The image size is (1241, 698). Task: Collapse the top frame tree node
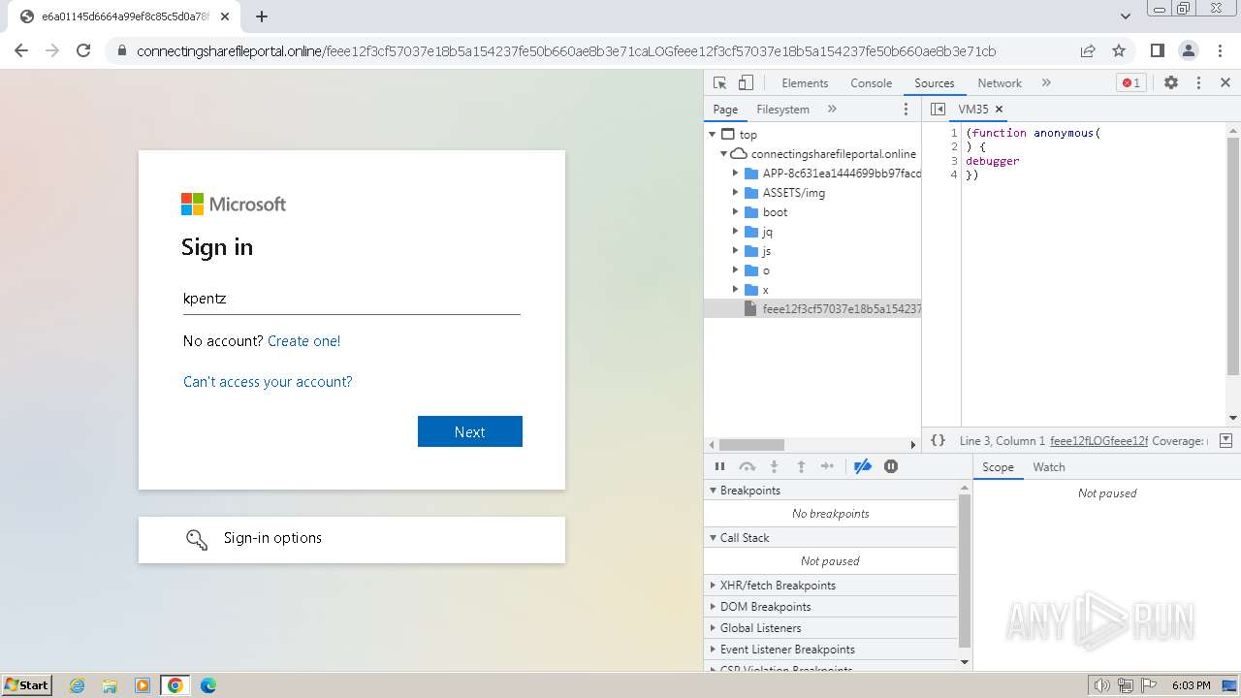coord(714,135)
